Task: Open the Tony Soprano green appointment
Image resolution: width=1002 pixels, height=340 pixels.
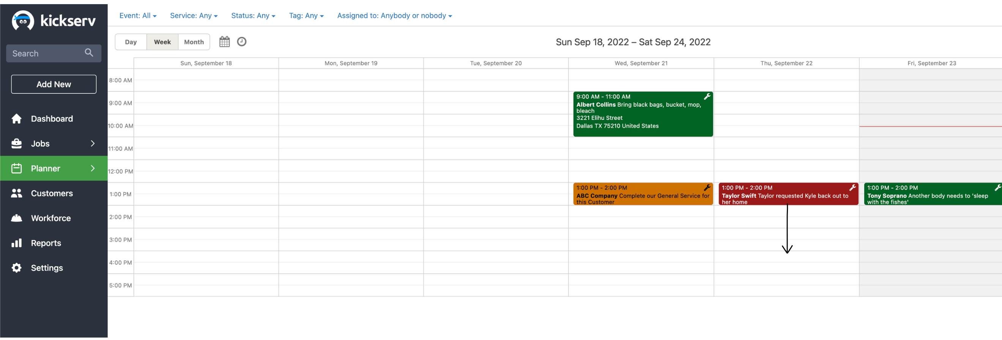Action: point(930,194)
